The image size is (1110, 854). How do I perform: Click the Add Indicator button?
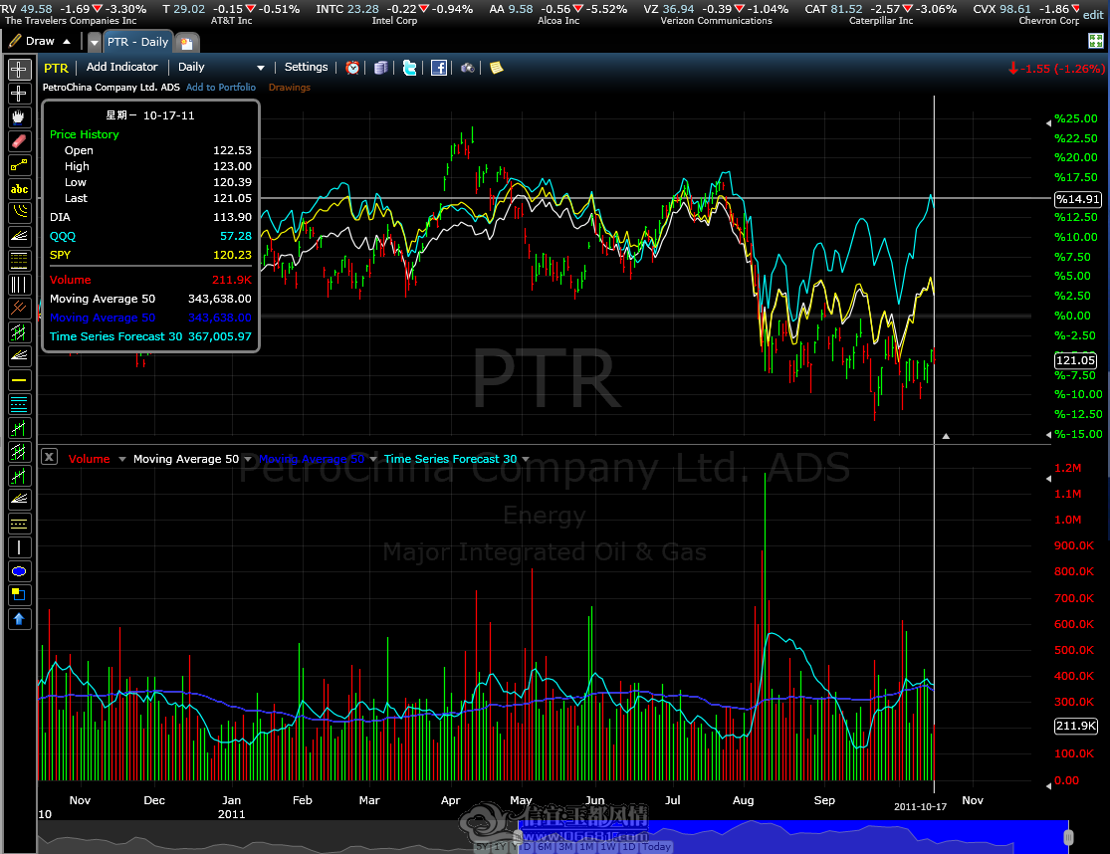121,68
